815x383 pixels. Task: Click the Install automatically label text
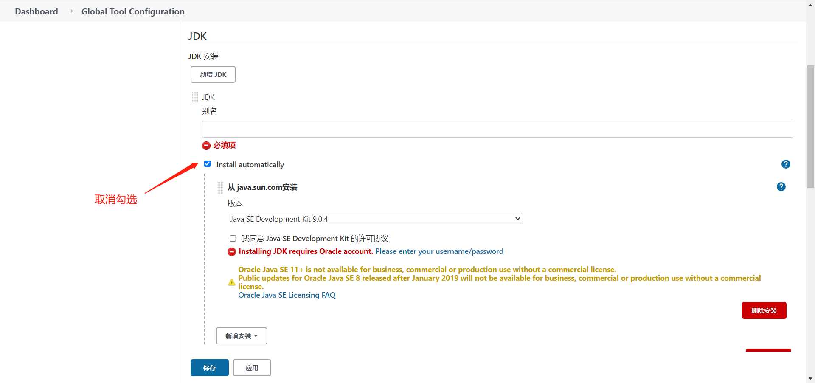tap(250, 165)
